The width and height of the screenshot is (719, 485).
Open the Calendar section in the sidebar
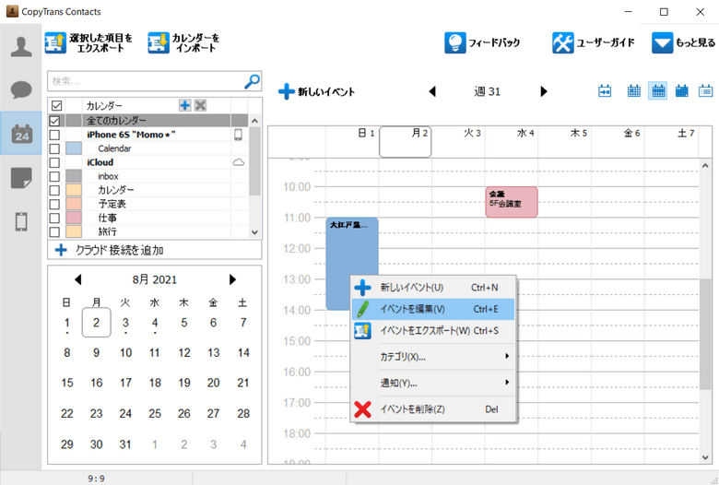21,134
